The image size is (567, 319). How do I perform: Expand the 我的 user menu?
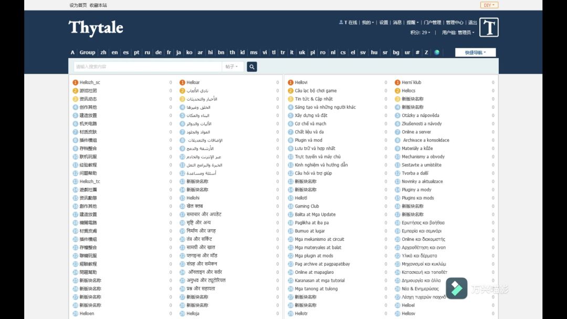tap(367, 23)
